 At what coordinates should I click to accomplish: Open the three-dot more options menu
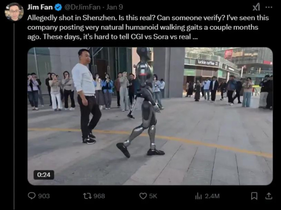coord(269,7)
